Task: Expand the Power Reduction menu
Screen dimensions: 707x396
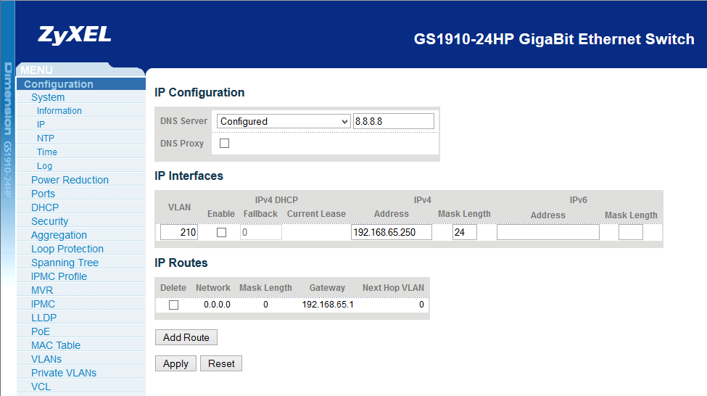Action: click(70, 180)
